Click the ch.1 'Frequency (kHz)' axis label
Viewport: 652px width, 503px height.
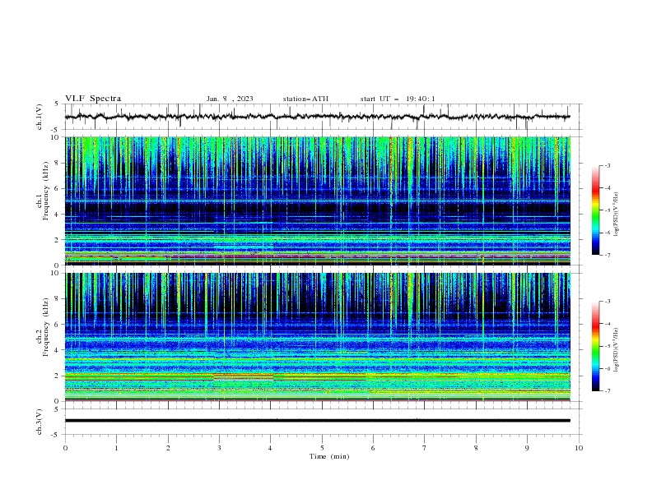click(46, 191)
